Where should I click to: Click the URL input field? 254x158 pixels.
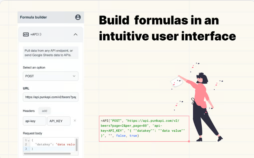(x=50, y=97)
